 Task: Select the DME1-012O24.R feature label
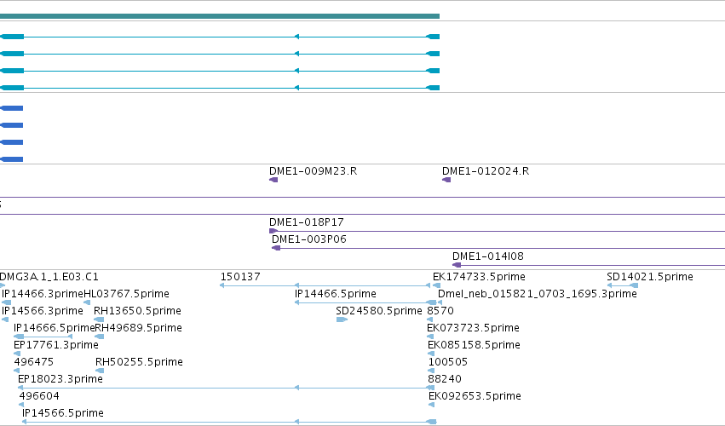coord(486,171)
